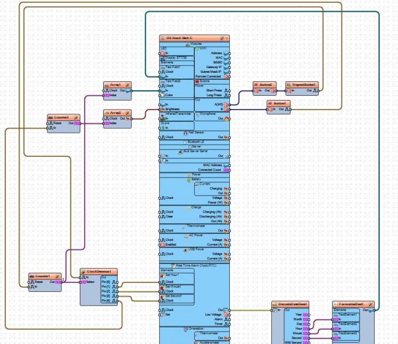Click the DecodeDateTime1 Year output pin
Screen dimensions: 398x344
[x=309, y=315]
